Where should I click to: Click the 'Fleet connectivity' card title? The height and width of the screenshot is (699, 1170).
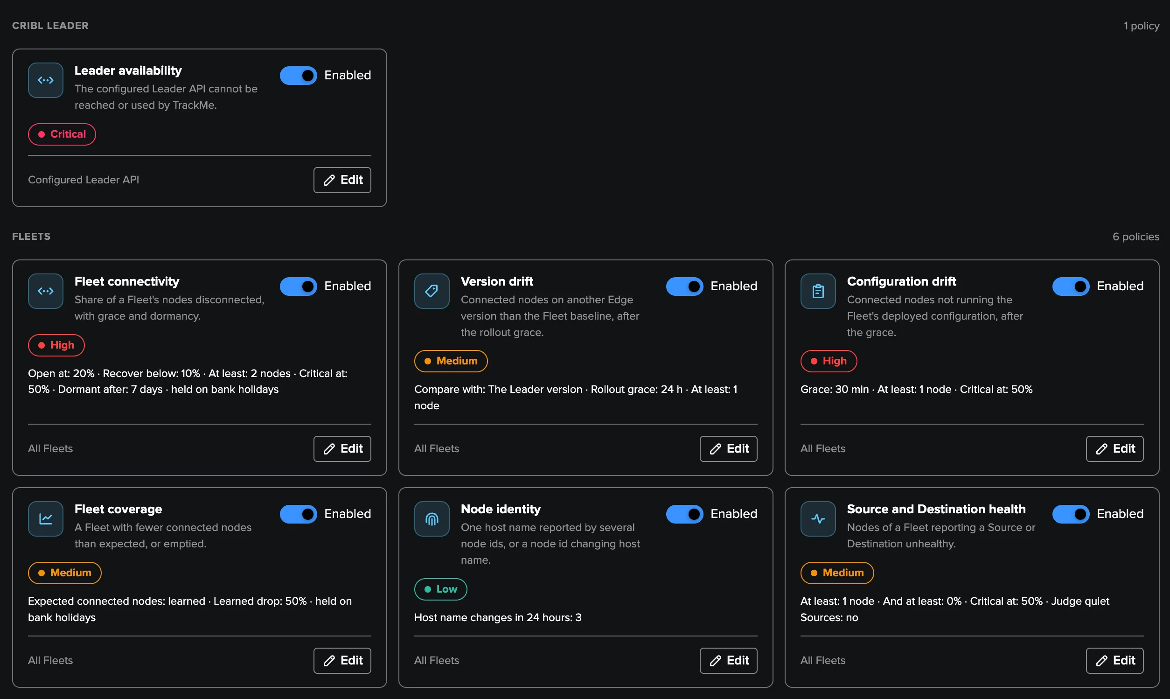click(126, 282)
